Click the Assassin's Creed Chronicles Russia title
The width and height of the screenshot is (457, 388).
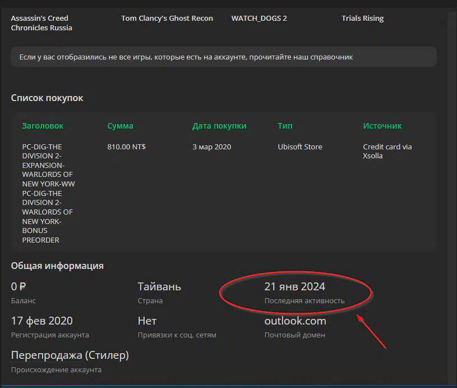41,23
